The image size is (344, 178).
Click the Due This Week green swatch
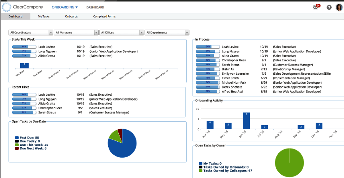[x=17, y=145]
